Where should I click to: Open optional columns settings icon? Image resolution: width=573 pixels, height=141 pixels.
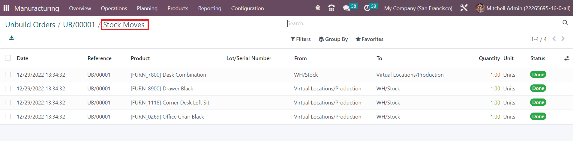coord(566,58)
